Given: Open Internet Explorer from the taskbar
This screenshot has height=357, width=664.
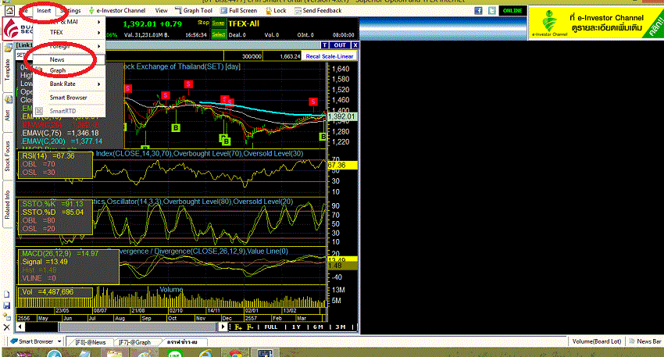Looking at the screenshot, I should point(205,353).
